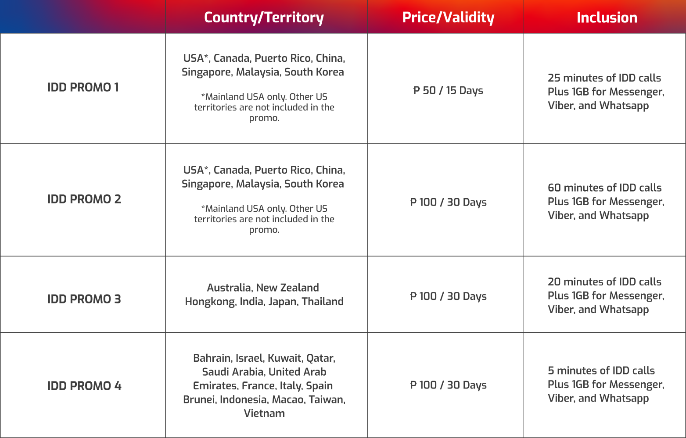
Task: Click the 5 minutes of IDD calls text
Action: (601, 370)
